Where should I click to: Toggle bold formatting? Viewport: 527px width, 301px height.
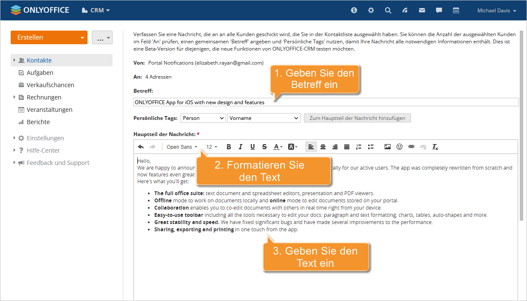click(229, 147)
